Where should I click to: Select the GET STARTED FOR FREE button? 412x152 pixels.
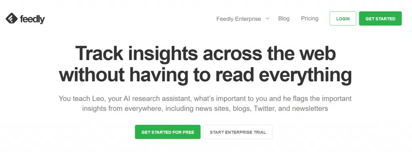tap(168, 132)
